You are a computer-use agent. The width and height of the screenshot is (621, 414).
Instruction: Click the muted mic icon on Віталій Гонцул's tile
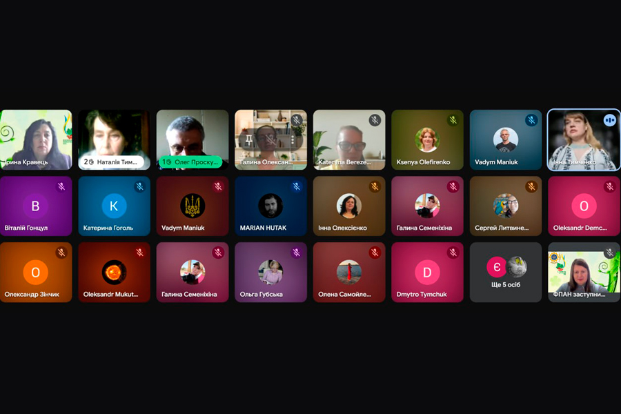click(x=61, y=186)
